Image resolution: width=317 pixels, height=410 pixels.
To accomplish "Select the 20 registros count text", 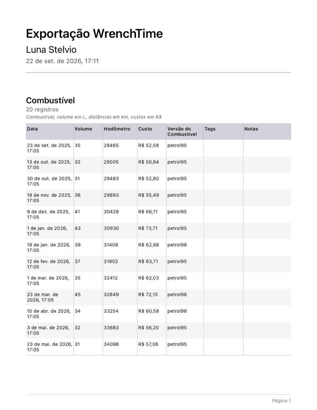I will [x=42, y=109].
